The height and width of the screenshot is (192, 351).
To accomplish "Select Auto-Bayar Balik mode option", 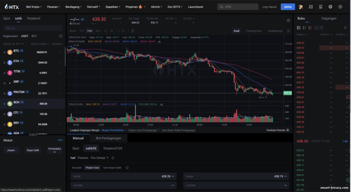I will [x=112, y=168].
